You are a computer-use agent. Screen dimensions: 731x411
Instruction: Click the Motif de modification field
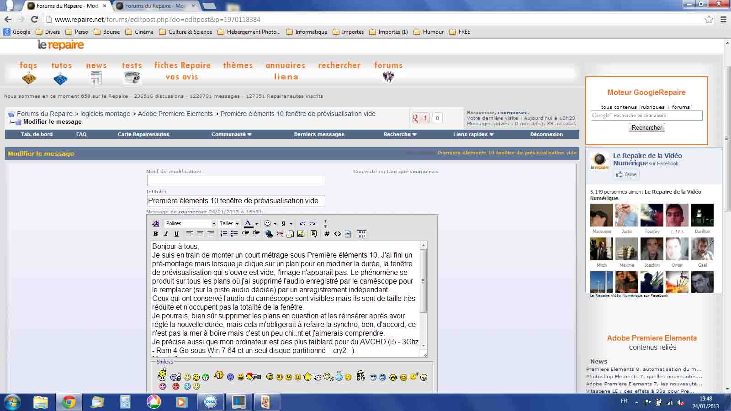[x=236, y=181]
